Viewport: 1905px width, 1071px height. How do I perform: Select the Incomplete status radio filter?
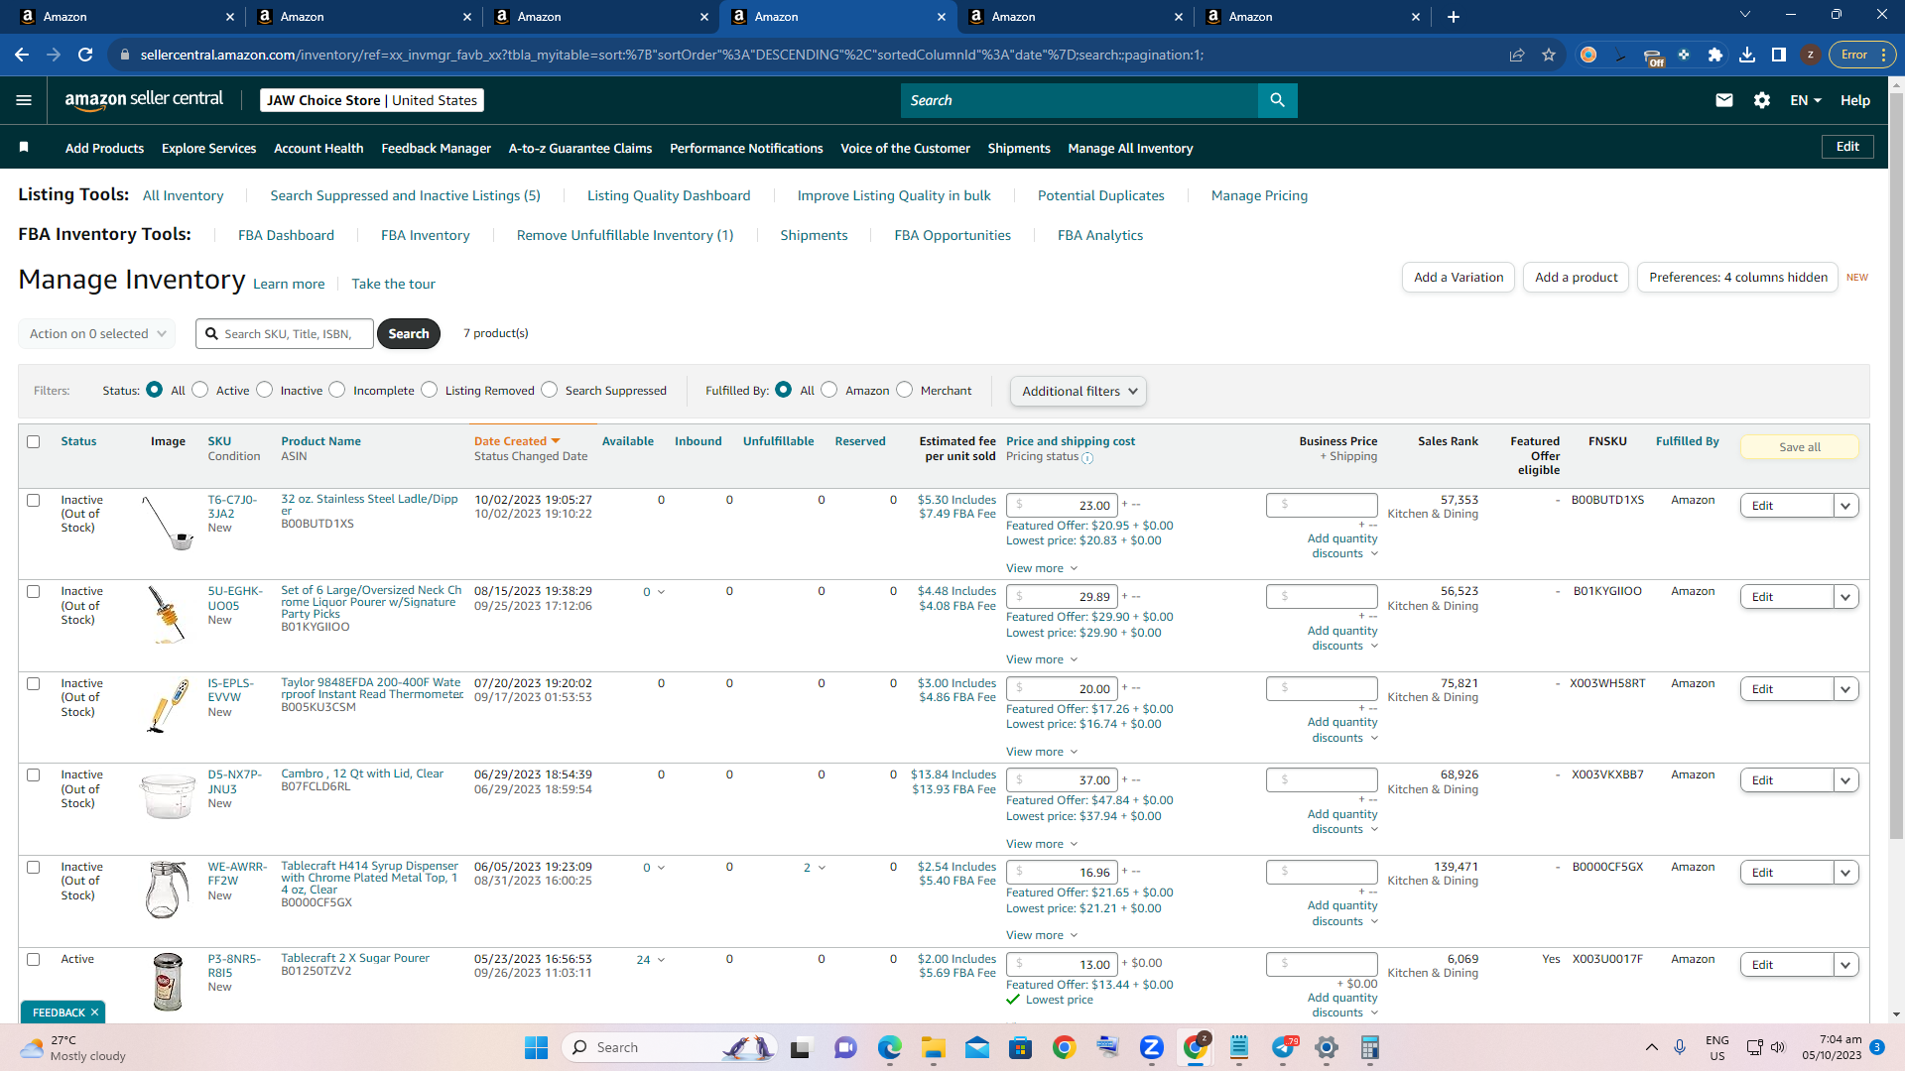point(337,390)
